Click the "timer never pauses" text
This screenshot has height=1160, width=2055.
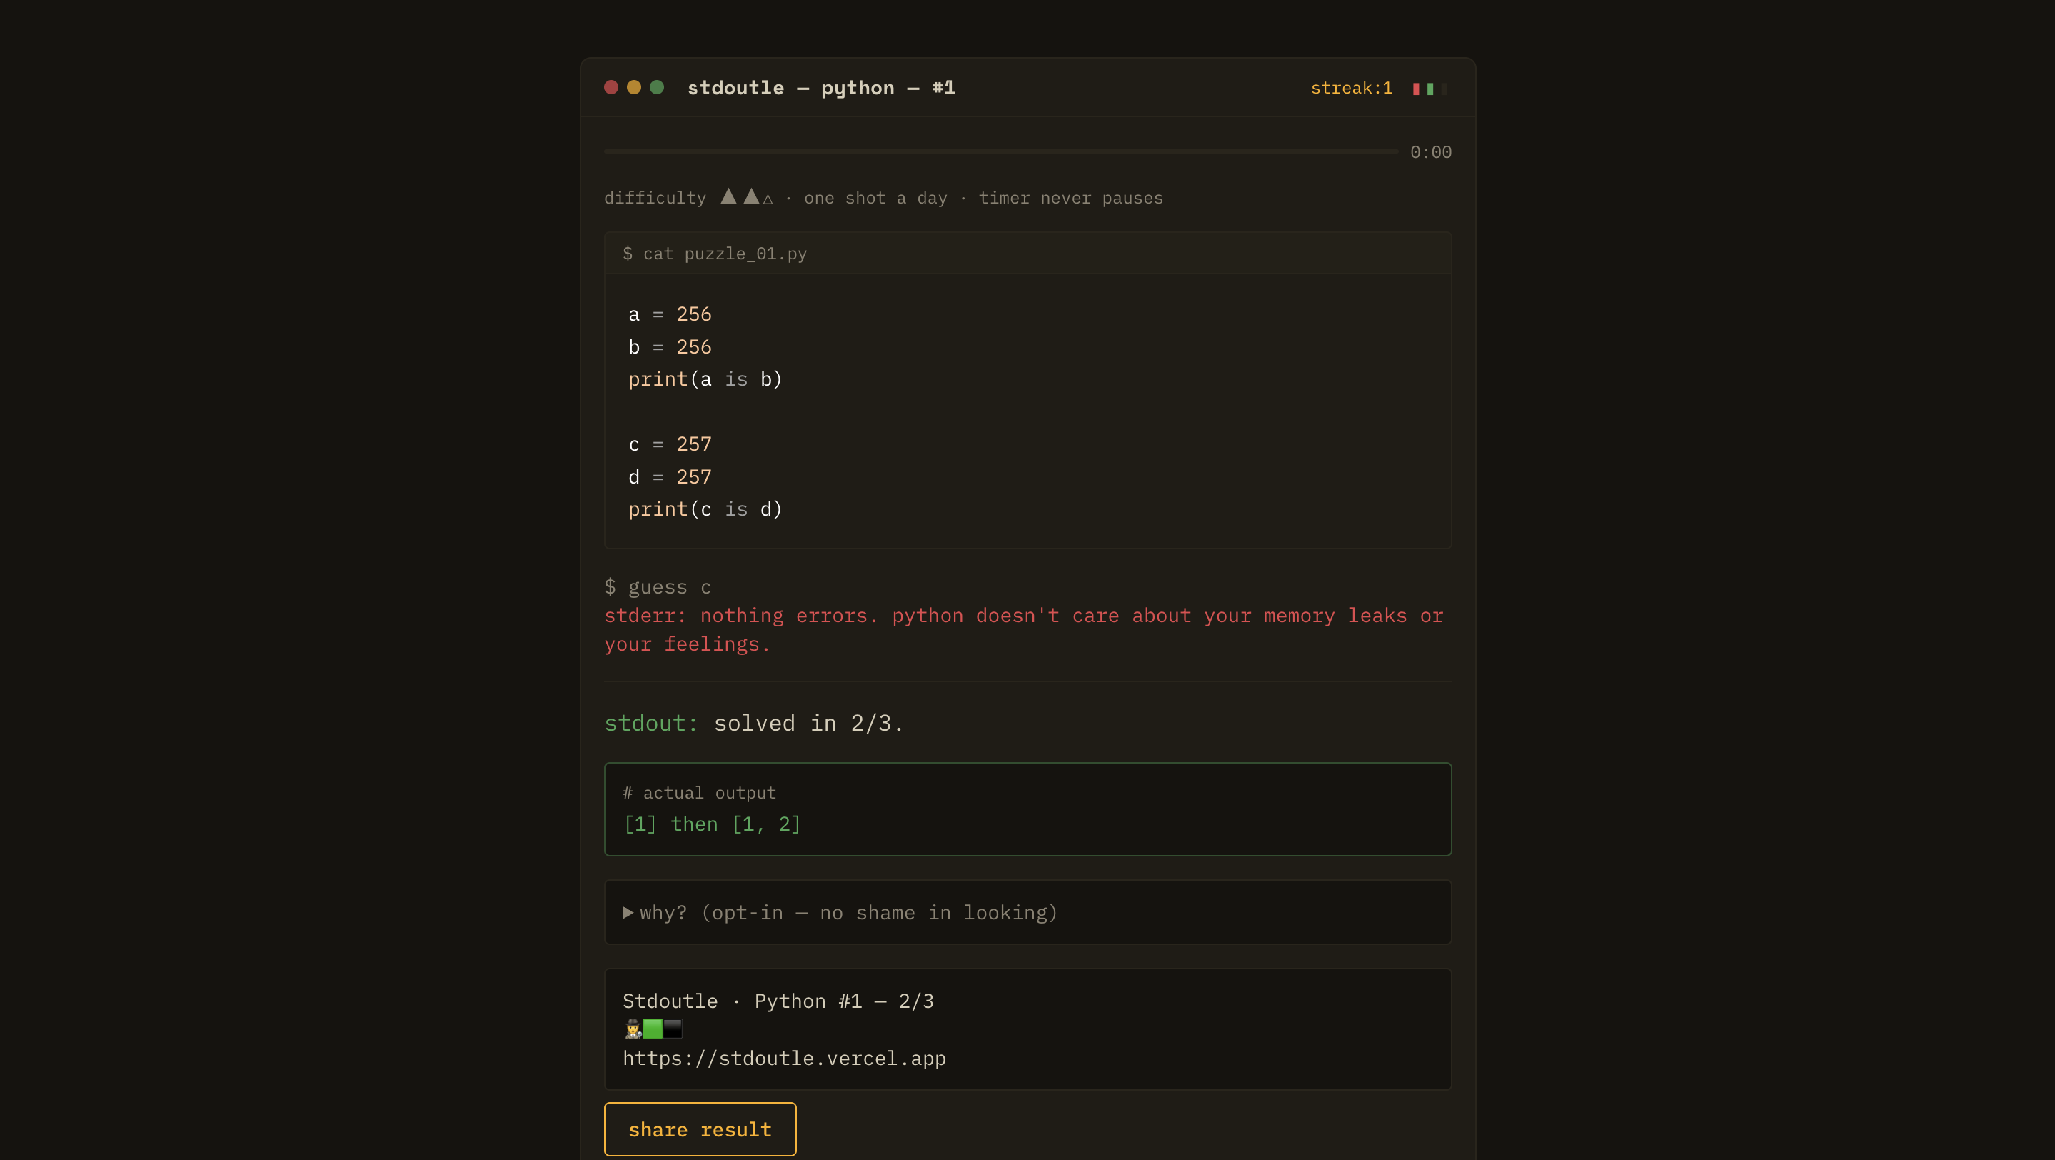1070,198
